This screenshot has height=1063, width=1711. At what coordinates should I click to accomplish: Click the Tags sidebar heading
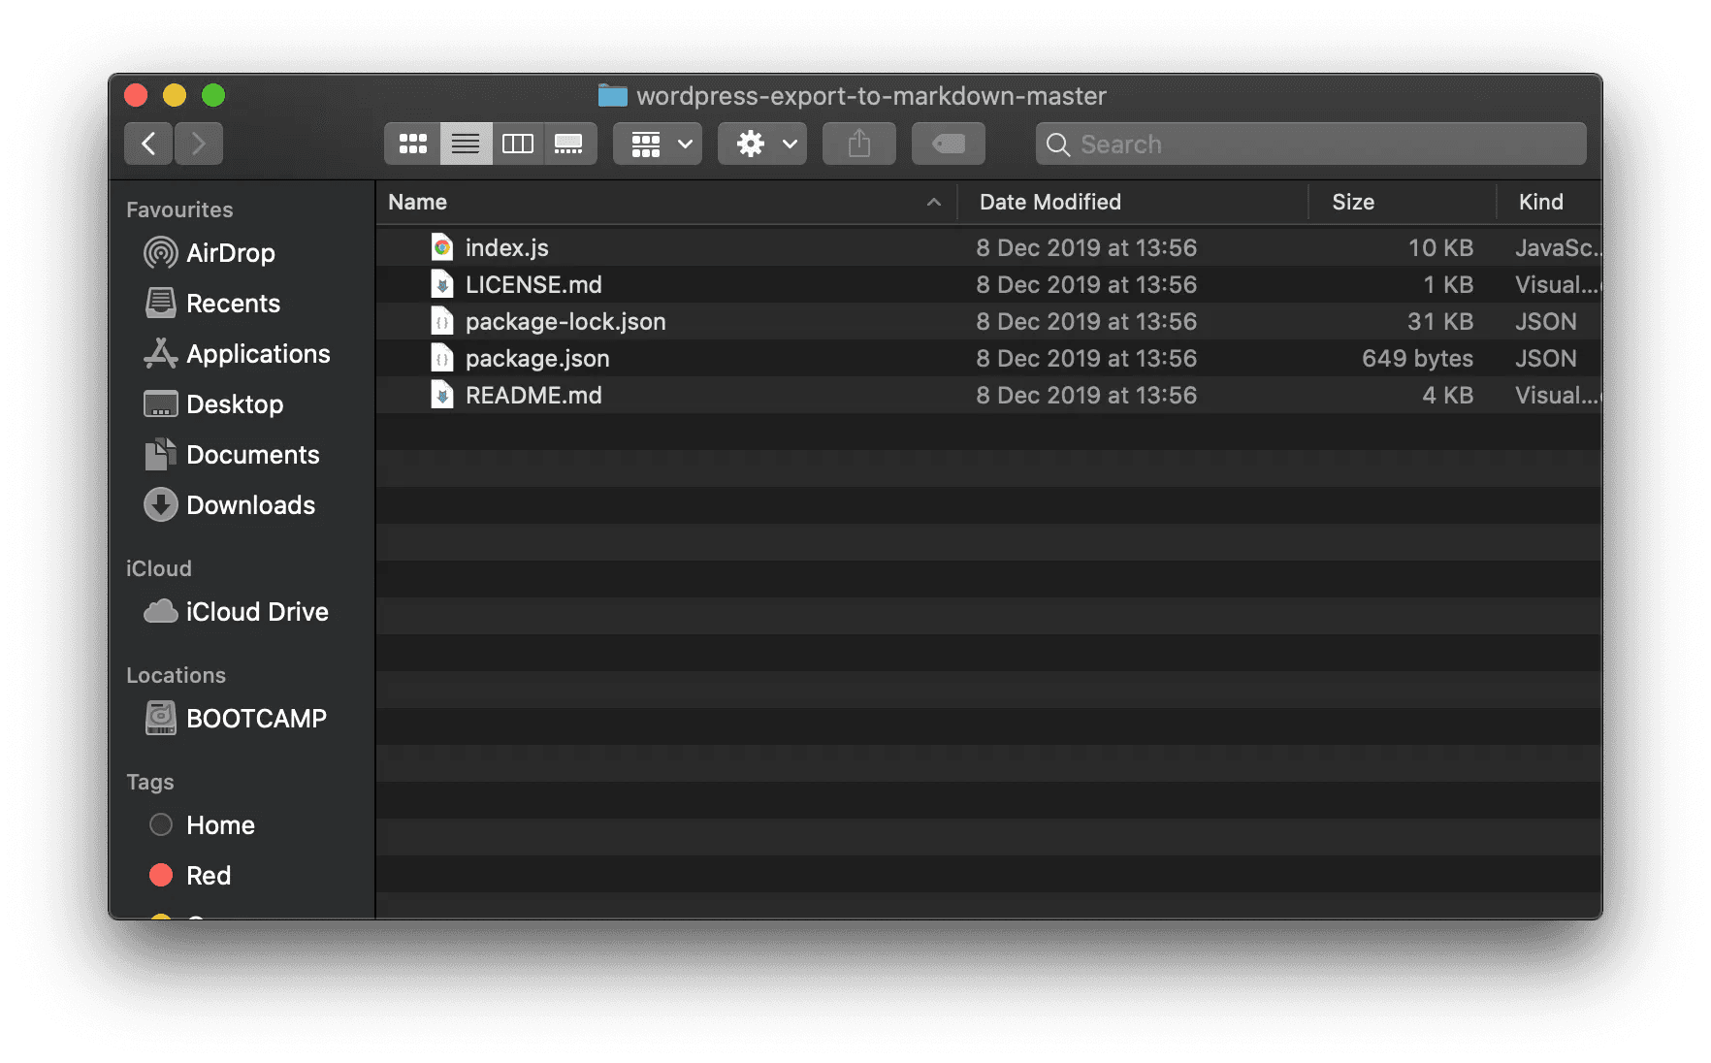coord(150,782)
